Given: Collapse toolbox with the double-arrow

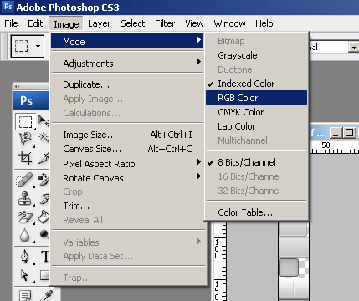Looking at the screenshot, I should [18, 86].
